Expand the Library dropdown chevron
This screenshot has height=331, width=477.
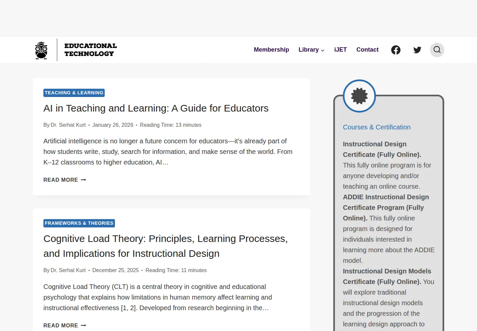[x=323, y=50]
